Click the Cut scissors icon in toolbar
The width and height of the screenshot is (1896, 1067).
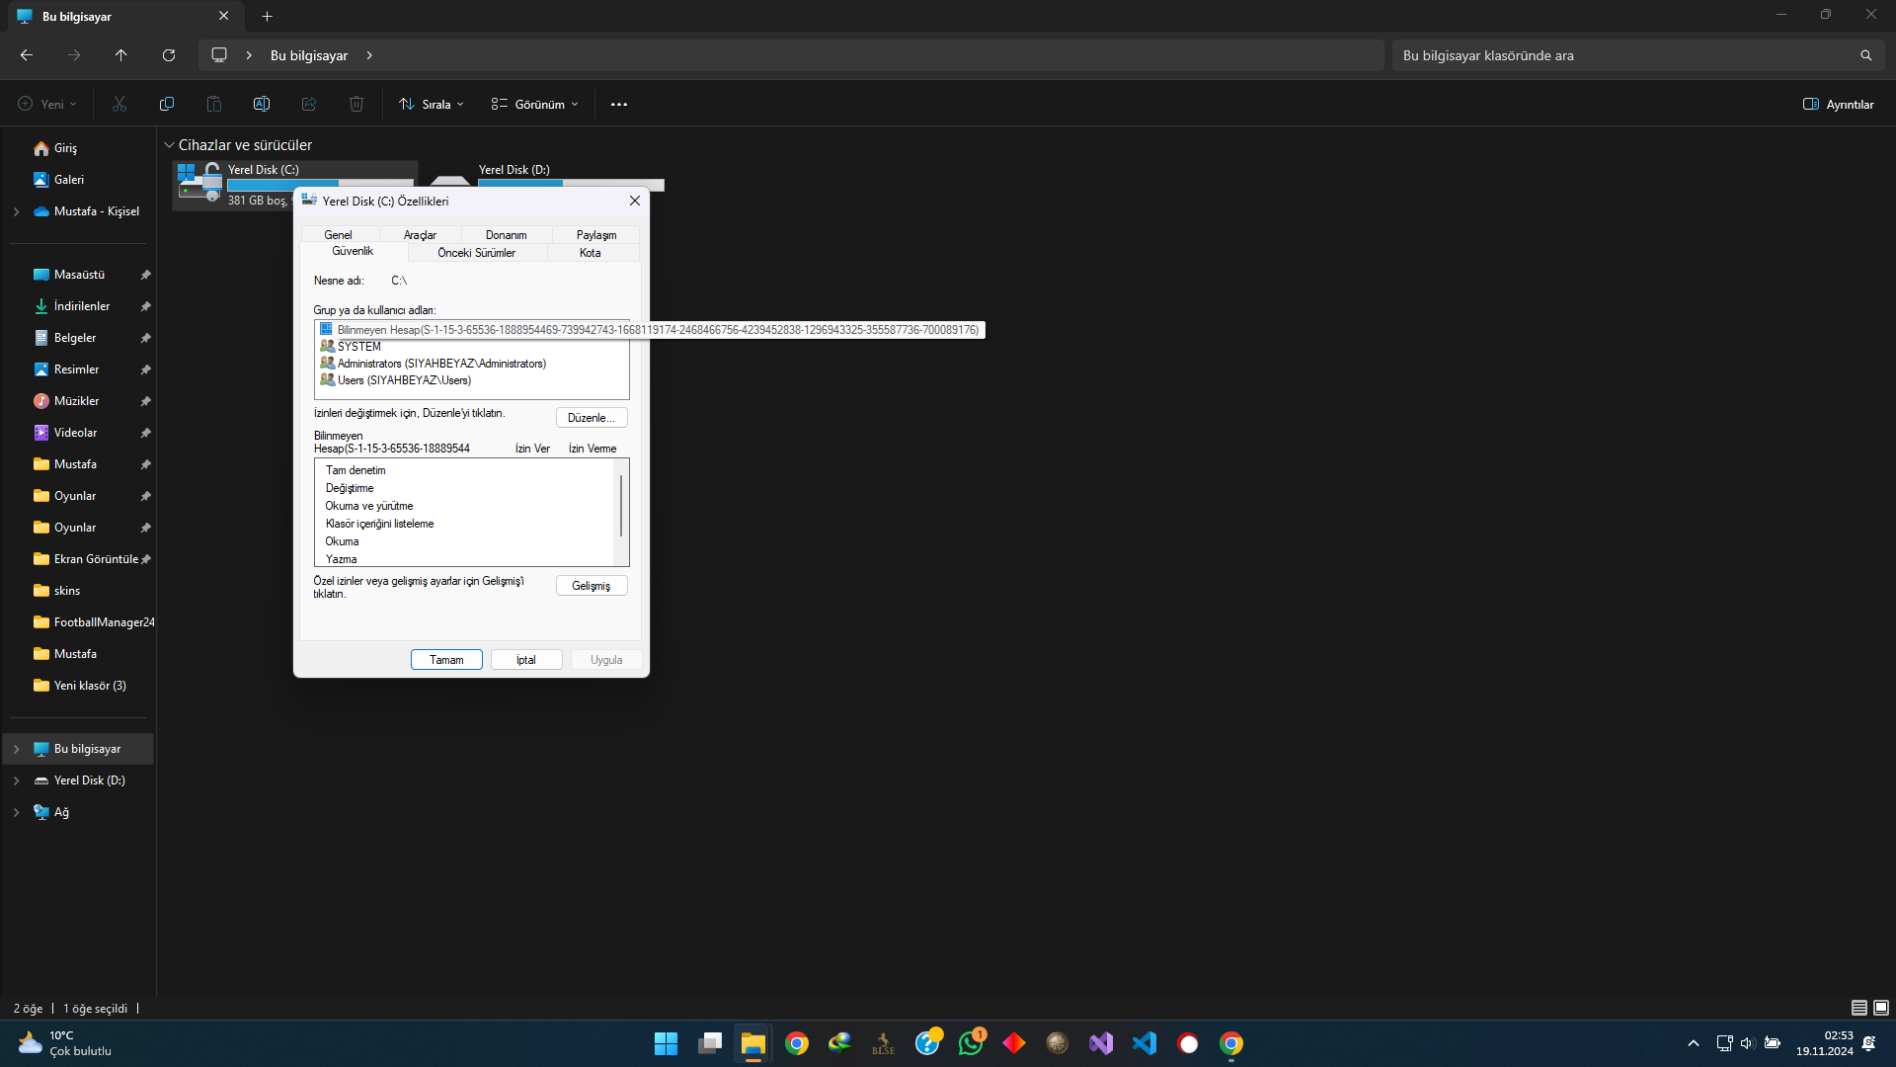[x=119, y=104]
